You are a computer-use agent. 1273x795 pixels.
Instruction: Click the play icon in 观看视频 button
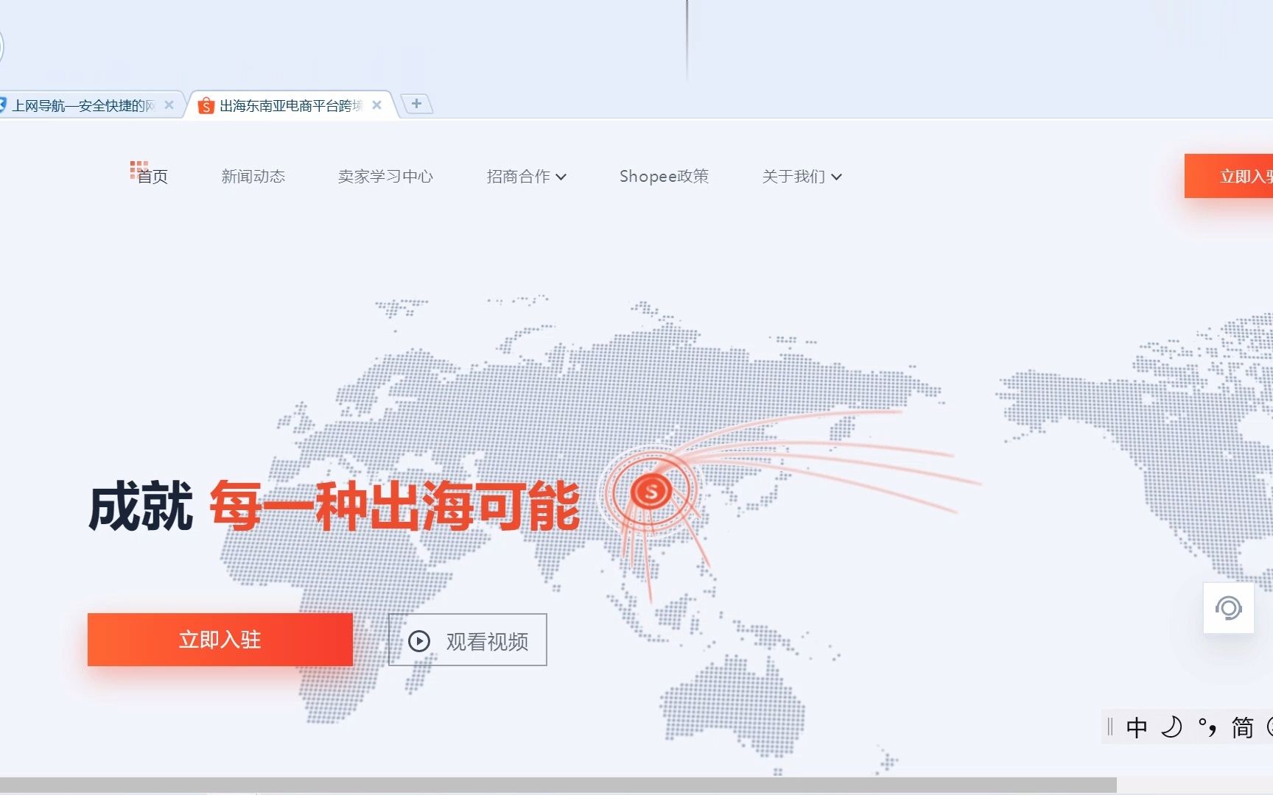tap(419, 641)
